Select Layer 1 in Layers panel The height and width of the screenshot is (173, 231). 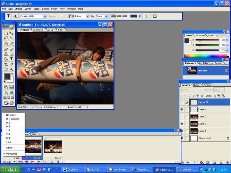coord(210,131)
